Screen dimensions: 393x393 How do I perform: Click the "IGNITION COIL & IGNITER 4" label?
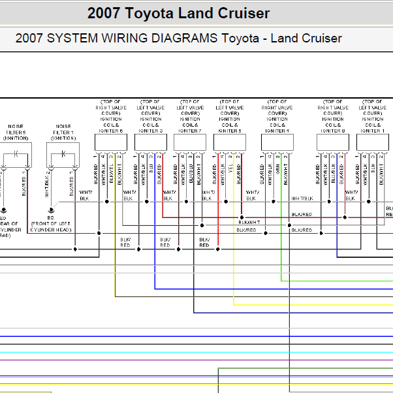pos(277,125)
